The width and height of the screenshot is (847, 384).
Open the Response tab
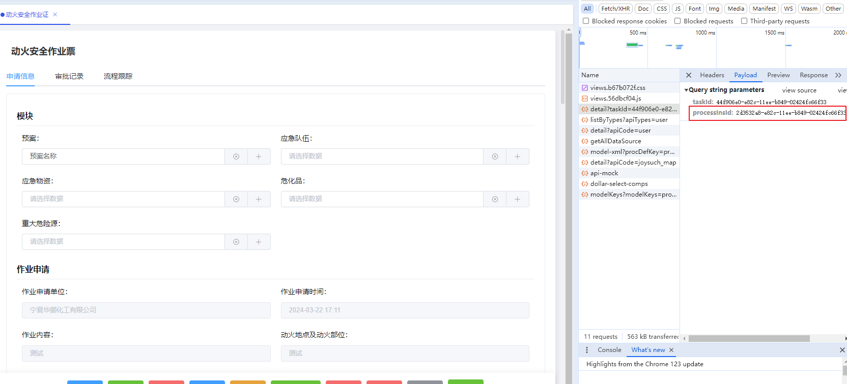click(x=813, y=75)
